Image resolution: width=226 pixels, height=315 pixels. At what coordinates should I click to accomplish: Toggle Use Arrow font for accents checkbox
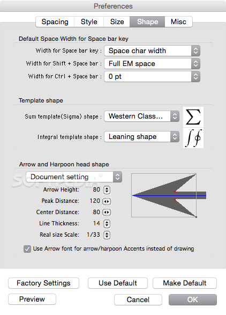(27, 248)
